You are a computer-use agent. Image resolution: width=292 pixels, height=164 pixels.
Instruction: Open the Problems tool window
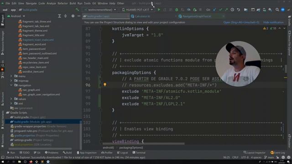click(x=52, y=153)
